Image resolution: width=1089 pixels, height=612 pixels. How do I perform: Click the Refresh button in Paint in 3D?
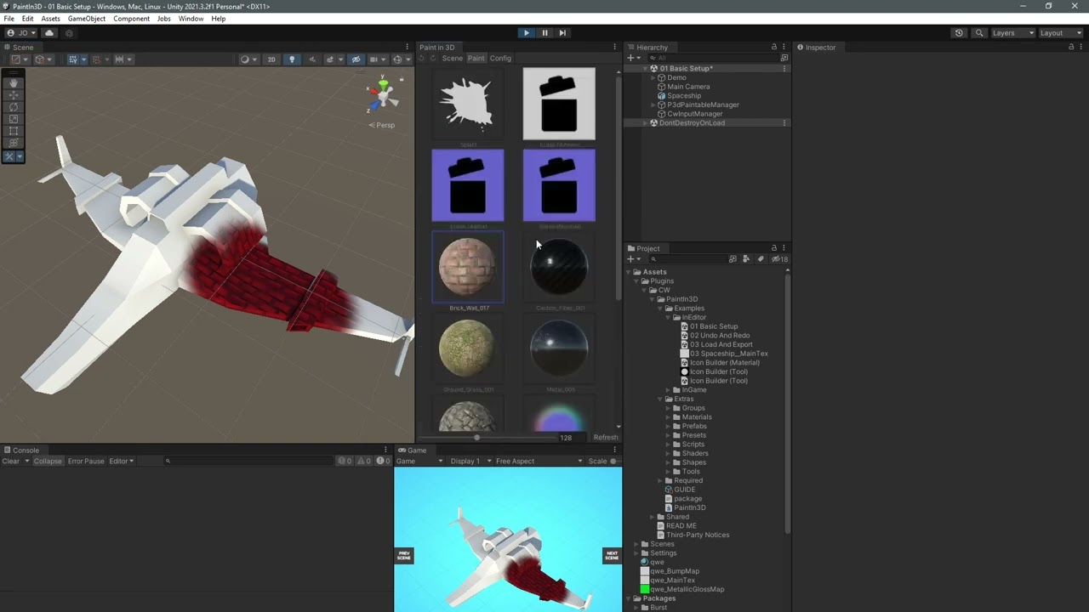(x=606, y=438)
